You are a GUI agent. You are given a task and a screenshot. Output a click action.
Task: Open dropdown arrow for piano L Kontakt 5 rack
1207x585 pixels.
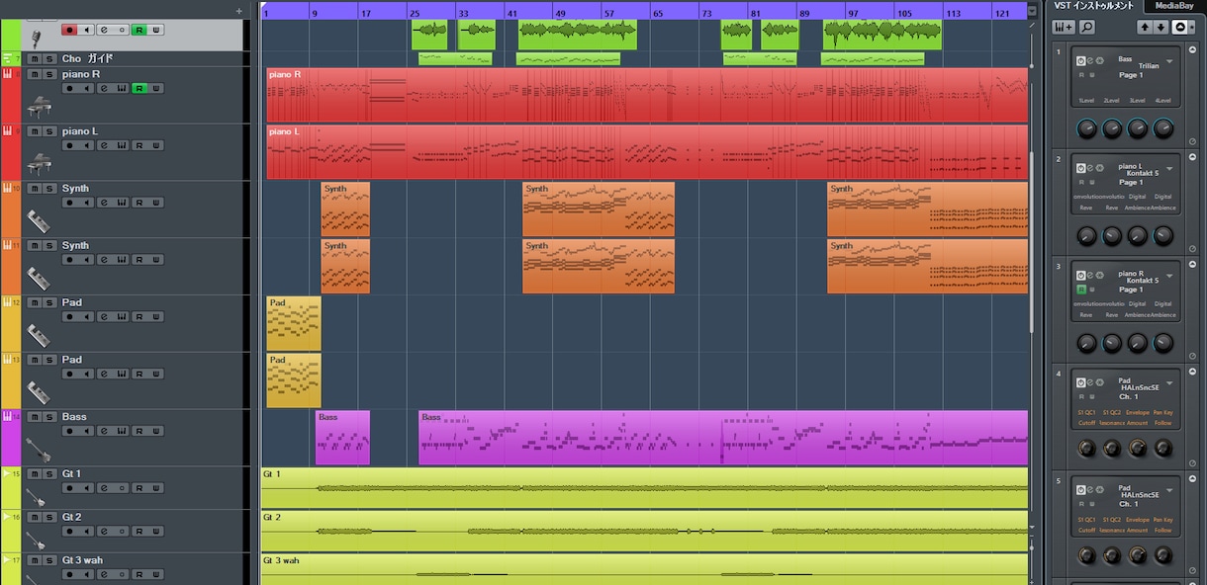[x=1169, y=169]
